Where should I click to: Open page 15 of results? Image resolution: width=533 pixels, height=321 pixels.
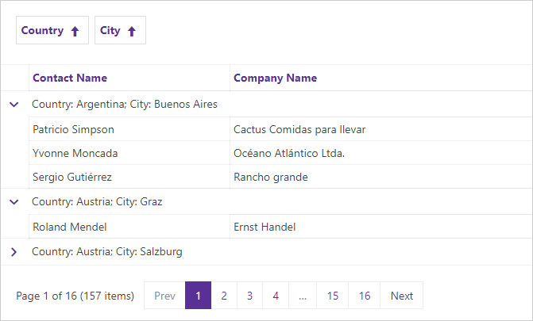[x=333, y=296]
